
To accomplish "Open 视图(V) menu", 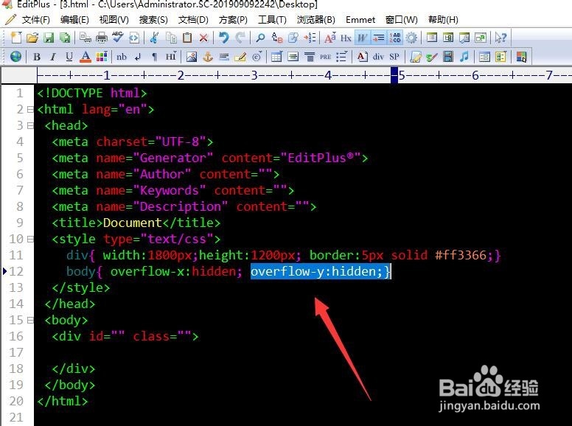I will coord(114,19).
